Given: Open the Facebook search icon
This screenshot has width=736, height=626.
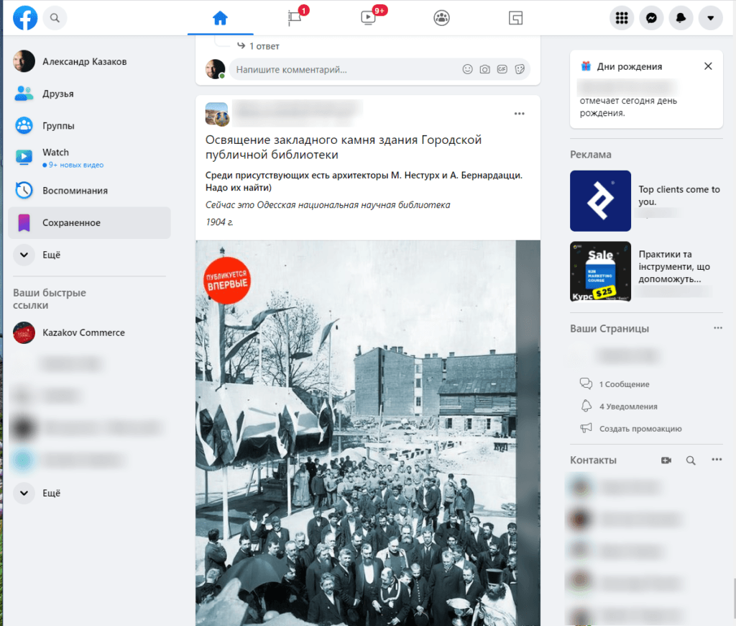Looking at the screenshot, I should (55, 18).
